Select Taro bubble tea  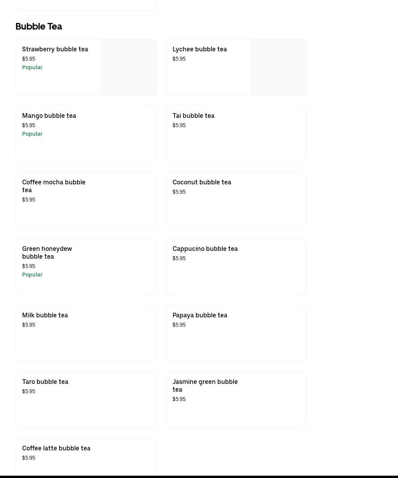[x=45, y=382]
